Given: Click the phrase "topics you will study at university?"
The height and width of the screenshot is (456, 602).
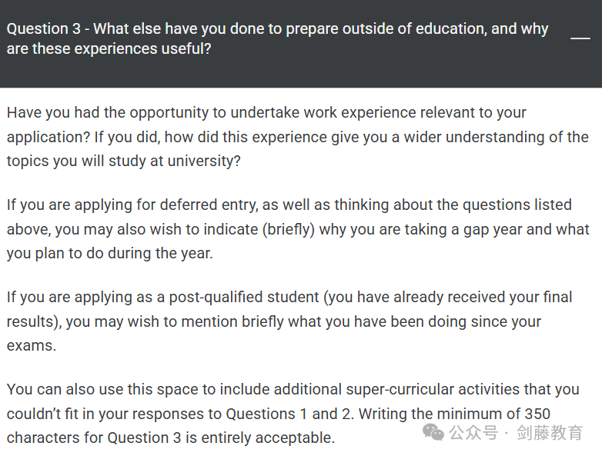Looking at the screenshot, I should tap(124, 161).
